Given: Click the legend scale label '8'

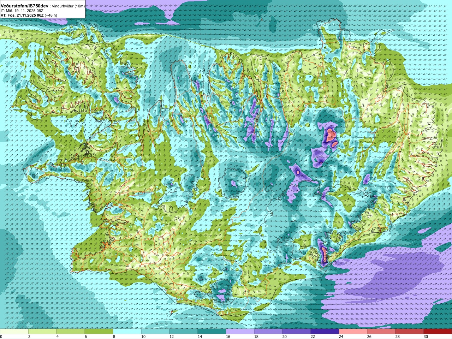Looking at the screenshot, I should point(114,337).
